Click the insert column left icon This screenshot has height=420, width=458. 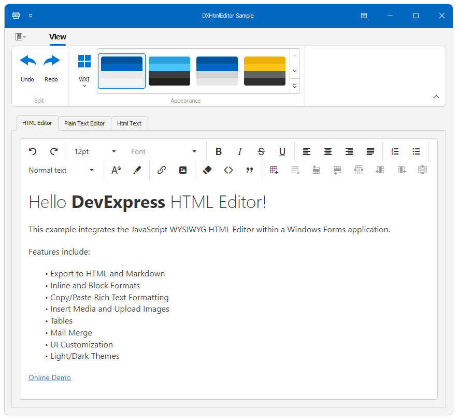pyautogui.click(x=380, y=170)
